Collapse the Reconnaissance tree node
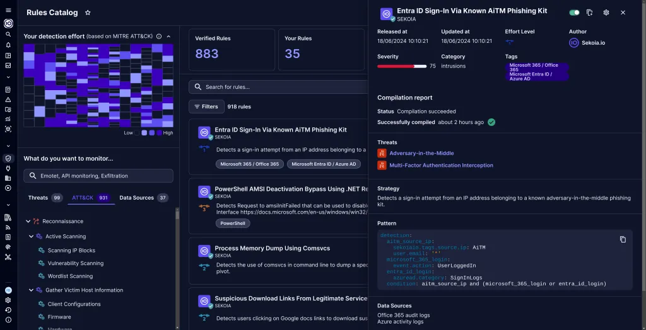This screenshot has width=646, height=330. (28, 222)
